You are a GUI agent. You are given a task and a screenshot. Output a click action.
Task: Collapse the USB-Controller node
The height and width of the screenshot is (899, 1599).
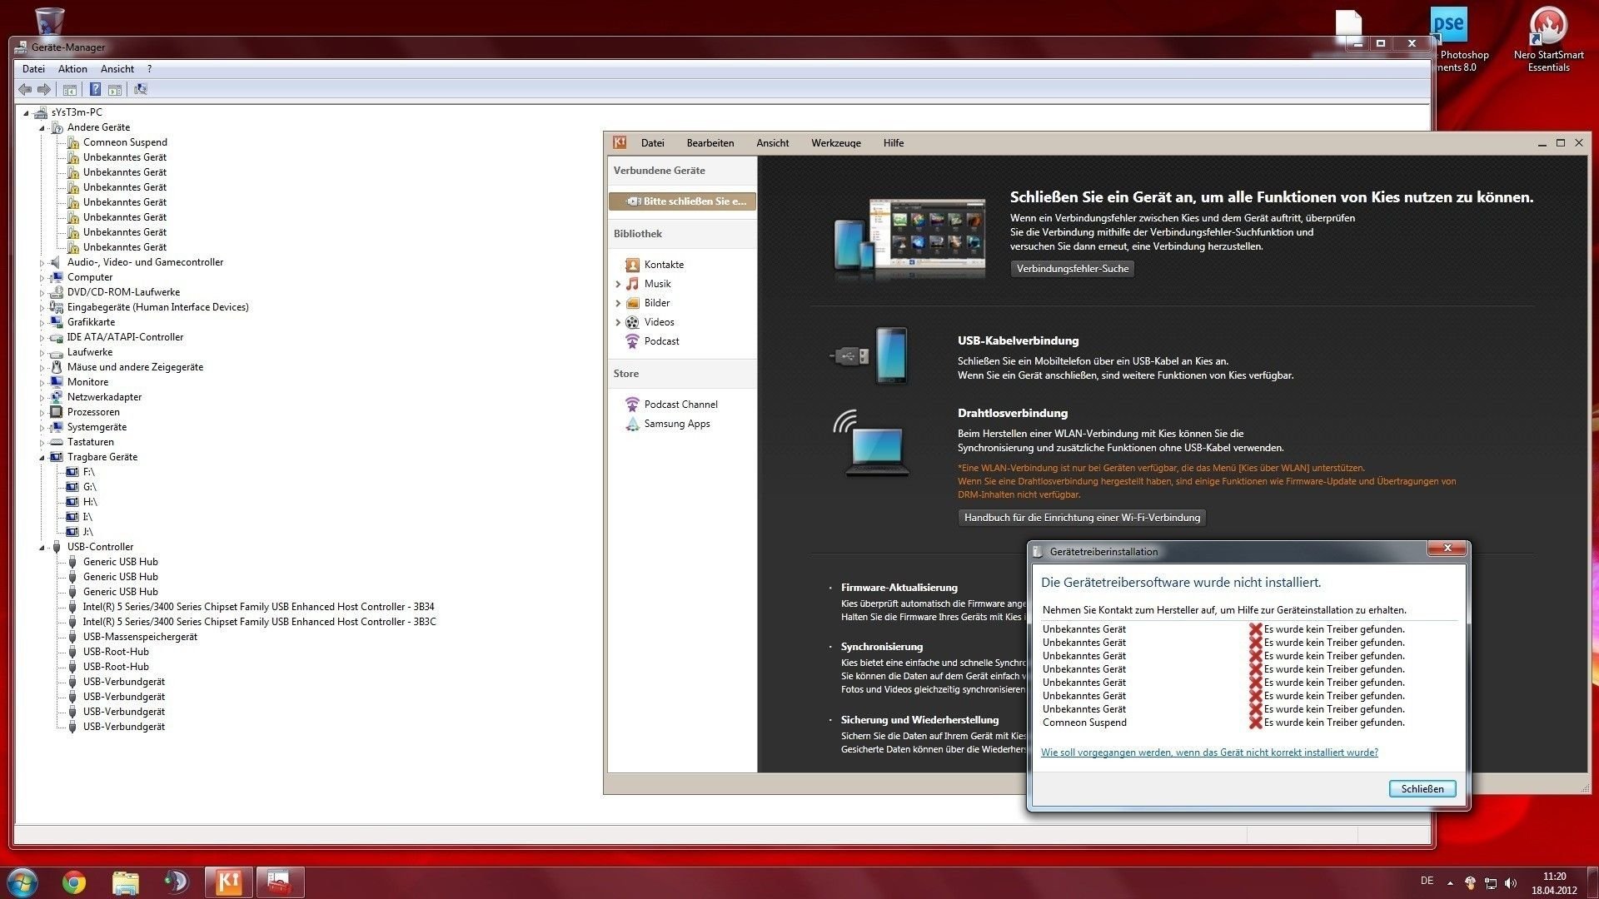coord(42,547)
